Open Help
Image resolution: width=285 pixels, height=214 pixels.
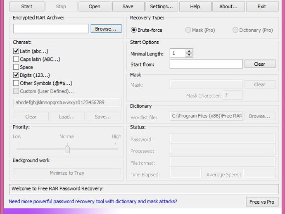click(195, 7)
